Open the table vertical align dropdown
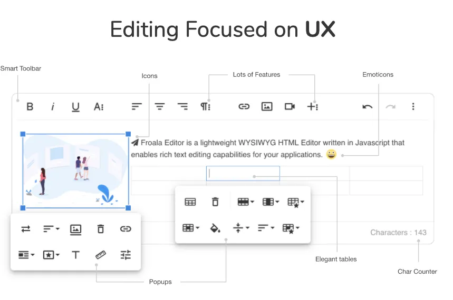The height and width of the screenshot is (300, 453). point(240,228)
